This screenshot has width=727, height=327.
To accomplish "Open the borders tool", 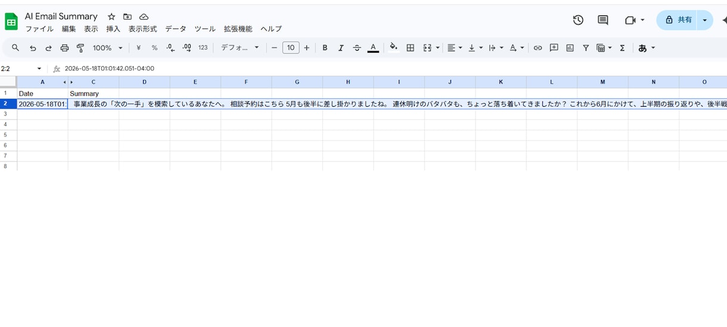I will 410,48.
